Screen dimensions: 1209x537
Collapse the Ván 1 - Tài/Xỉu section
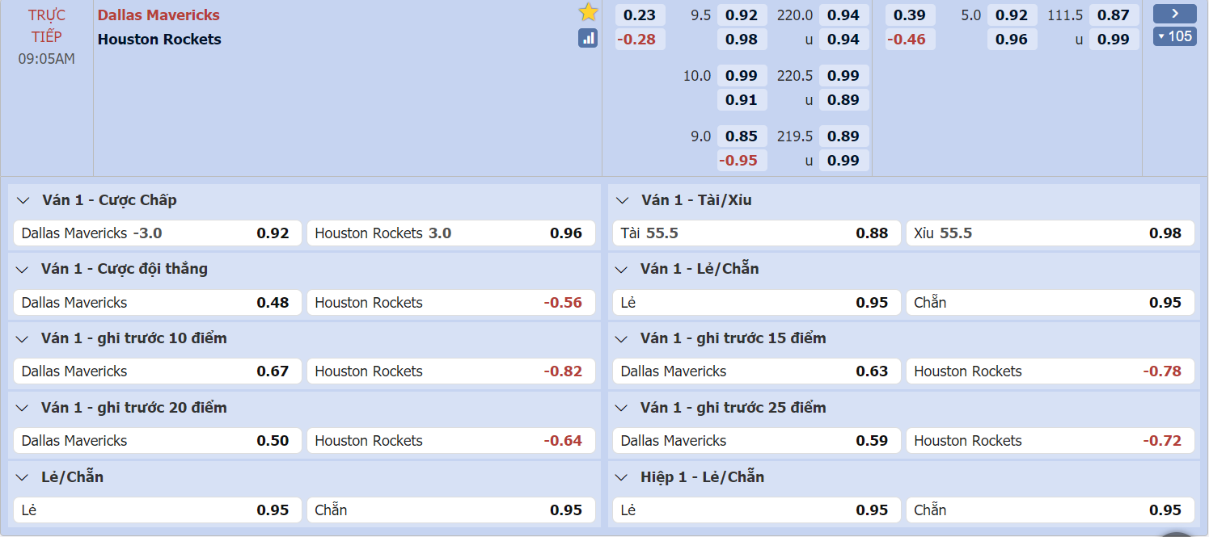tap(623, 200)
